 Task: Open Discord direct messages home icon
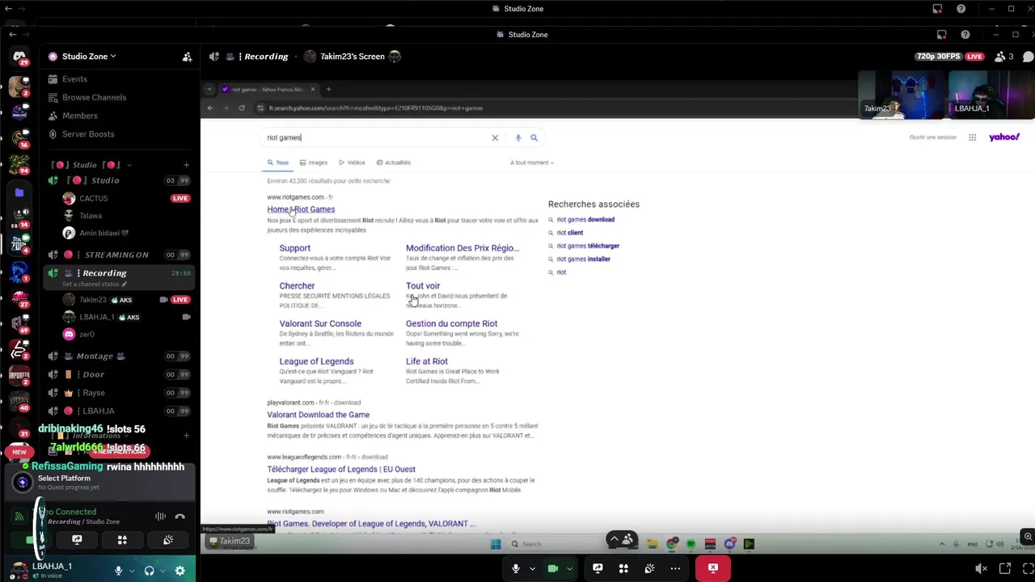coord(19,57)
